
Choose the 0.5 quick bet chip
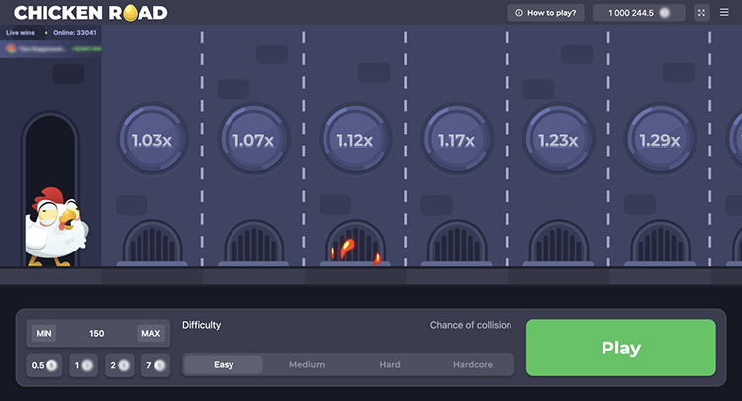(x=44, y=365)
